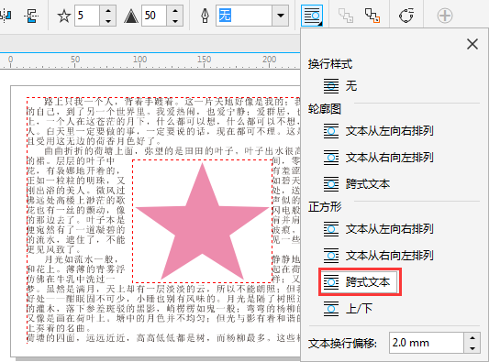489x362 pixels.
Task: Select the sharpness field showing 50
Action: coord(154,16)
